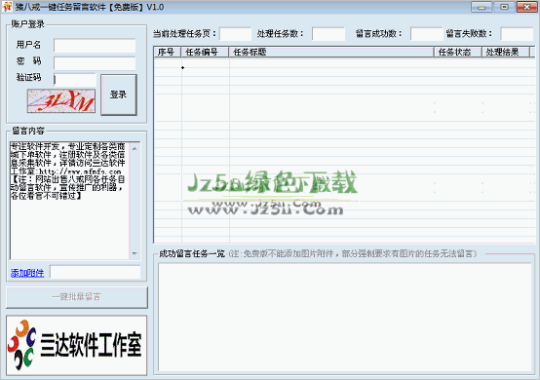Sort by 任务状态 column header

click(x=458, y=52)
